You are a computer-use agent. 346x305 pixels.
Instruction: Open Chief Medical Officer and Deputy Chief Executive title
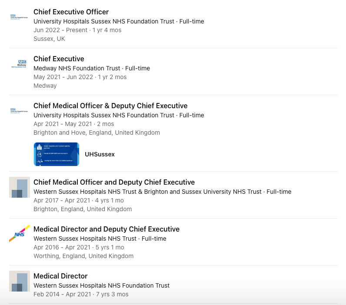tap(114, 182)
